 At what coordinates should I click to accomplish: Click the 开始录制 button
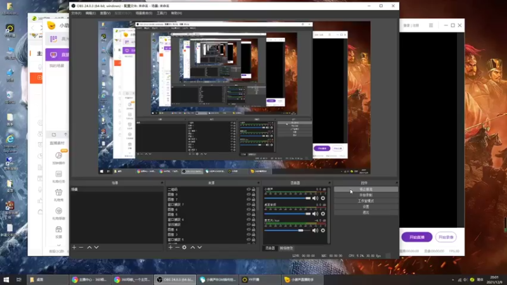pyautogui.click(x=366, y=195)
